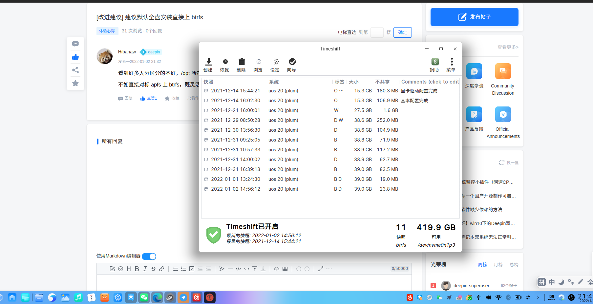Open the Timeshift menu (菜单)
Image resolution: width=593 pixels, height=304 pixels.
click(x=451, y=65)
